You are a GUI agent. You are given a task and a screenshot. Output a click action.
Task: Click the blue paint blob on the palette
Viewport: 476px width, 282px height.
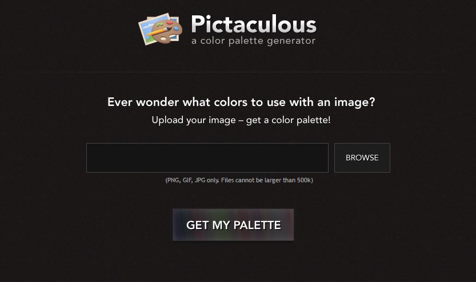tap(177, 28)
